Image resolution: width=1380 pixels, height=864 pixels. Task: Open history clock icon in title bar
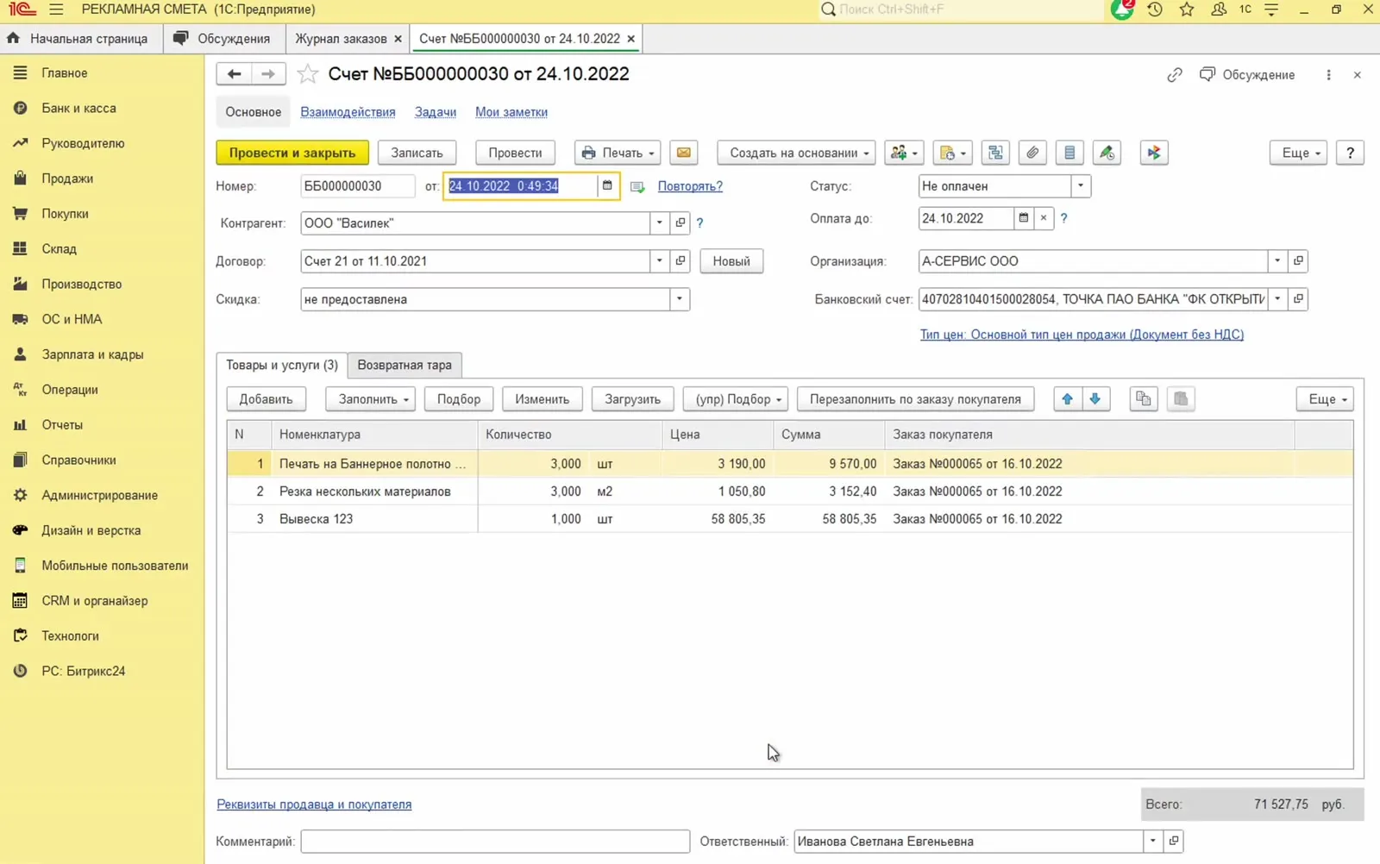tap(1155, 9)
